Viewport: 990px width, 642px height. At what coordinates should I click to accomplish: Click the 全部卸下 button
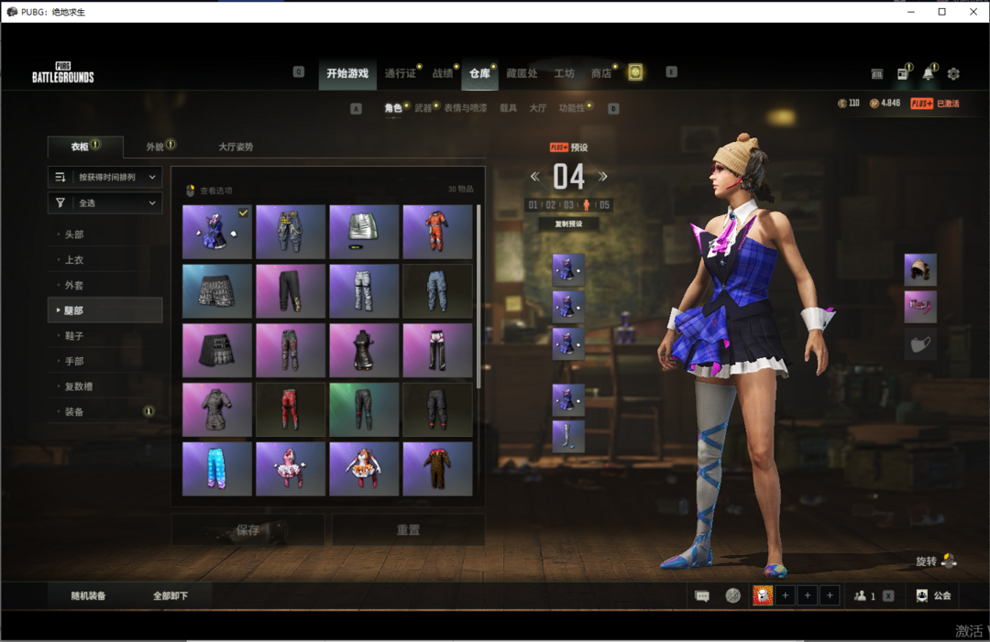coord(170,595)
